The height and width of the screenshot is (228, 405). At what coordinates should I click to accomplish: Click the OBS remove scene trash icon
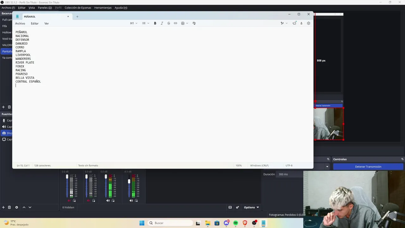tap(9, 107)
